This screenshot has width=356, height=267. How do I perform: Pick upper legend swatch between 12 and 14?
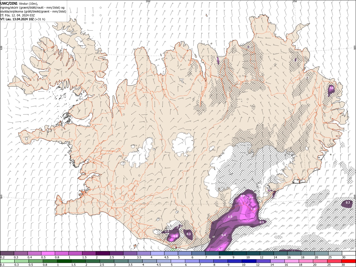267,253
